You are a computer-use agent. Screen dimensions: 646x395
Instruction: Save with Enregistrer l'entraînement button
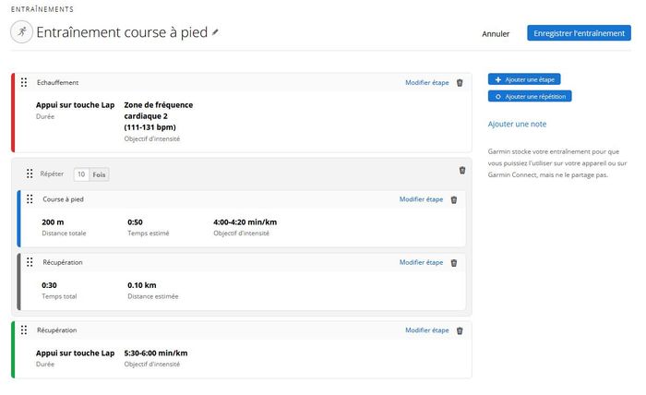coord(579,33)
